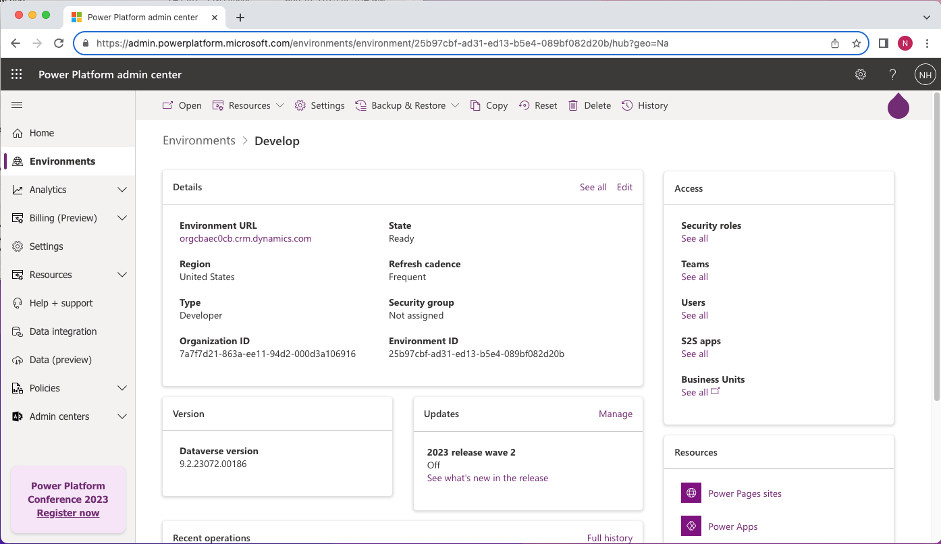Click the Power Apps resource icon
This screenshot has height=544, width=941.
[691, 526]
